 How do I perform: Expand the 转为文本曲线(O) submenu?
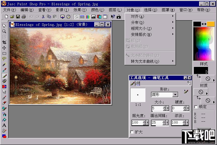pyautogui.click(x=150, y=61)
